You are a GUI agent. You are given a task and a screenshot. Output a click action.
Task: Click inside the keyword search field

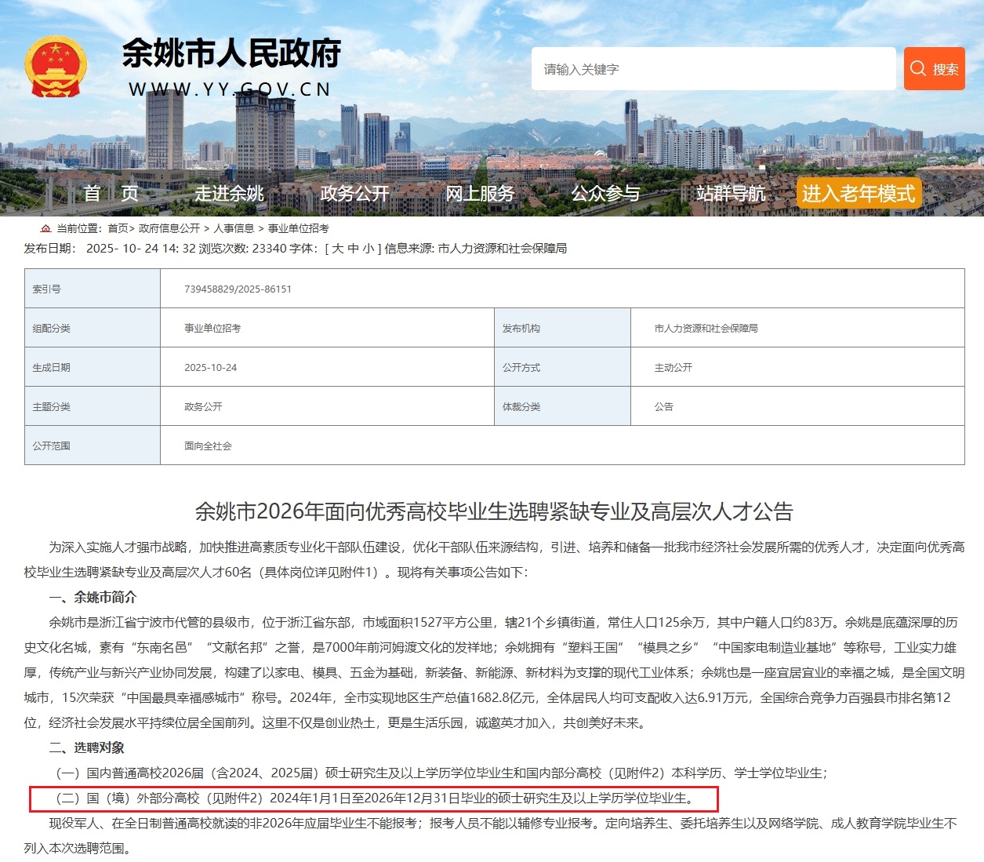point(713,69)
